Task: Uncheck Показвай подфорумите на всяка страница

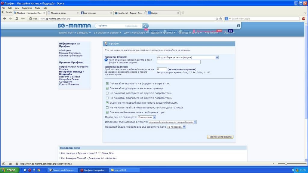Action: [107, 88]
